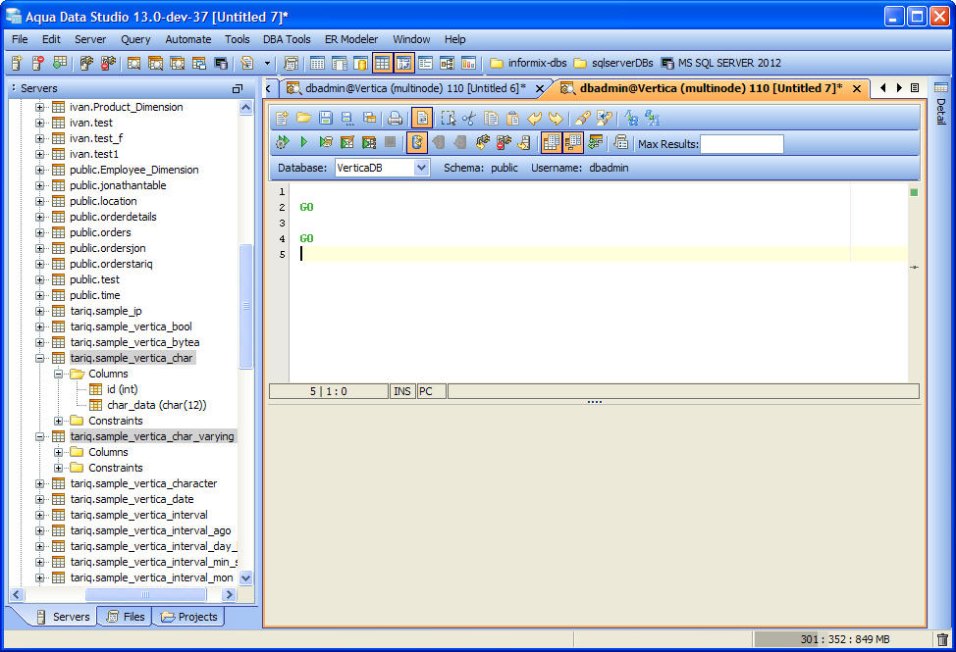956x652 pixels.
Task: Click the Print icon in editor toolbar
Action: coord(396,118)
